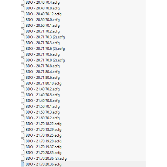This screenshot has height=167, width=167.
Task: Click file icon of BDO - 21.40.70.2.ecfg
Action: 23,89
